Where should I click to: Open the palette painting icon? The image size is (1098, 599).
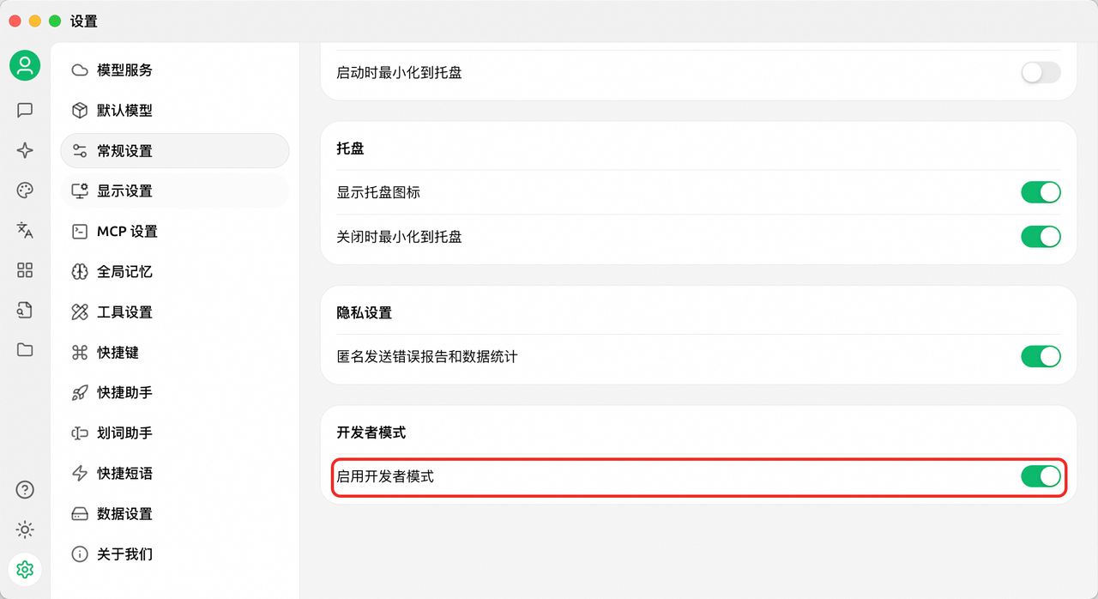[25, 191]
